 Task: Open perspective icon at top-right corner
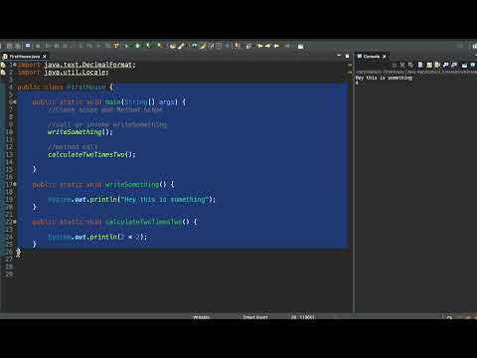pos(474,46)
